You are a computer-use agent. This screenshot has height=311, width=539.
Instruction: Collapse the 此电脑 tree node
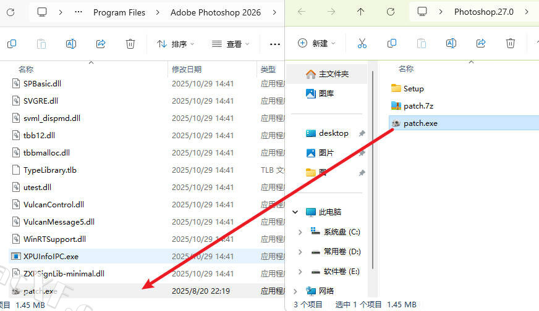pyautogui.click(x=295, y=212)
